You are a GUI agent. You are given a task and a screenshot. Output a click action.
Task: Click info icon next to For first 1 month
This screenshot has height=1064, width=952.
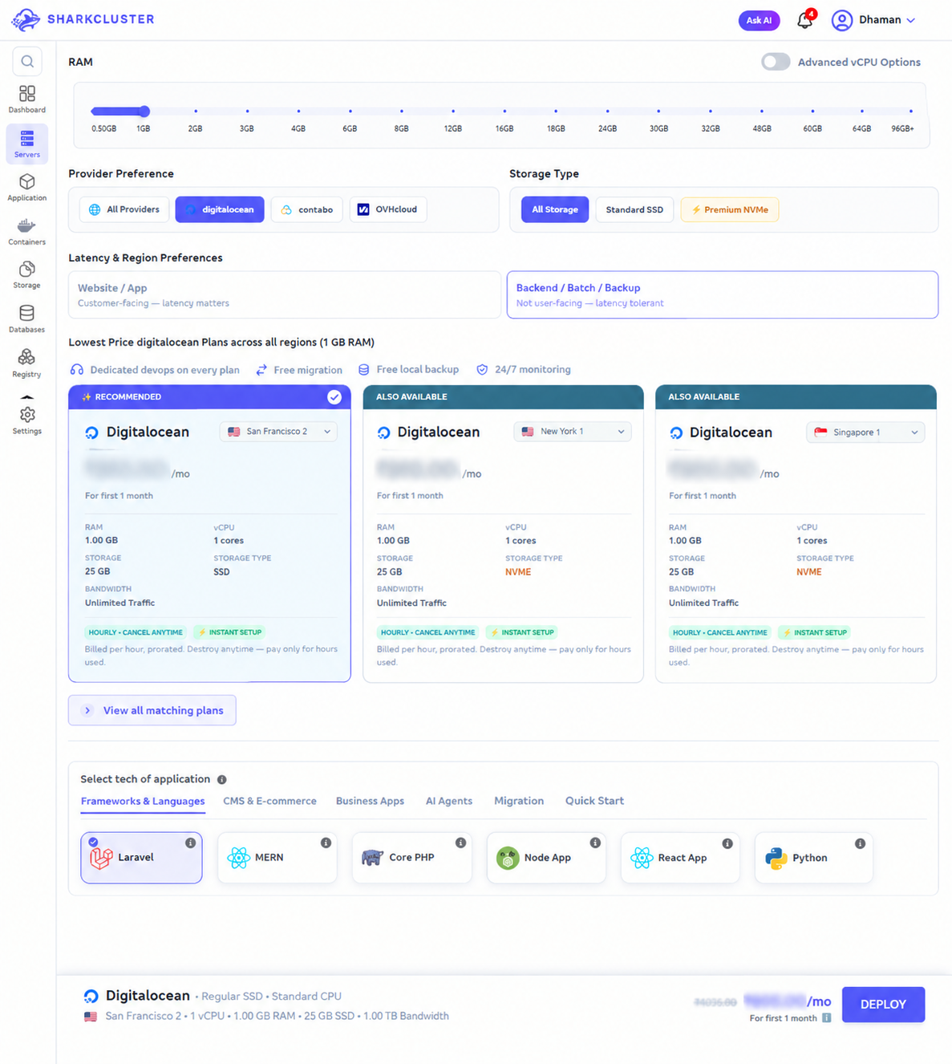pos(826,1018)
